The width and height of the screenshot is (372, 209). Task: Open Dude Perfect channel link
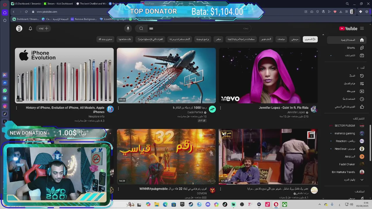click(195, 112)
